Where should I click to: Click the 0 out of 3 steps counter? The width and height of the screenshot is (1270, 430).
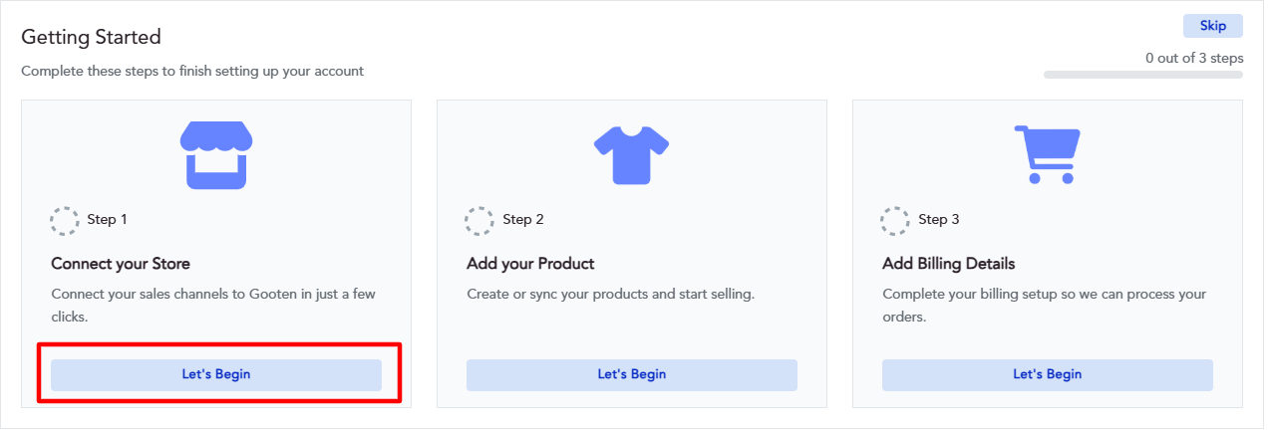click(1194, 58)
